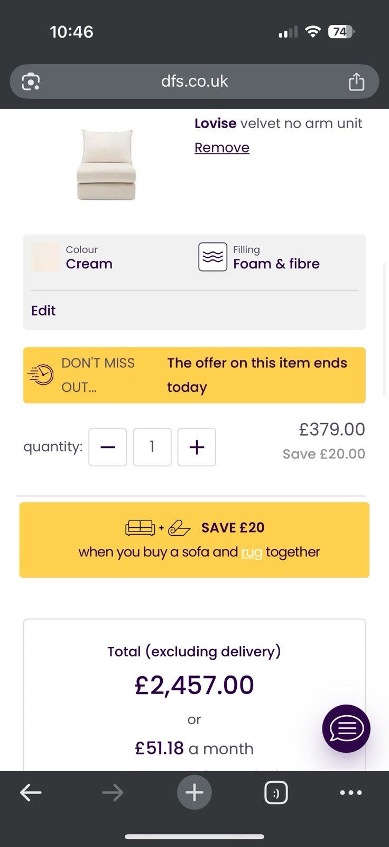Click the quantity number field
Image resolution: width=389 pixels, height=847 pixels.
click(x=152, y=447)
